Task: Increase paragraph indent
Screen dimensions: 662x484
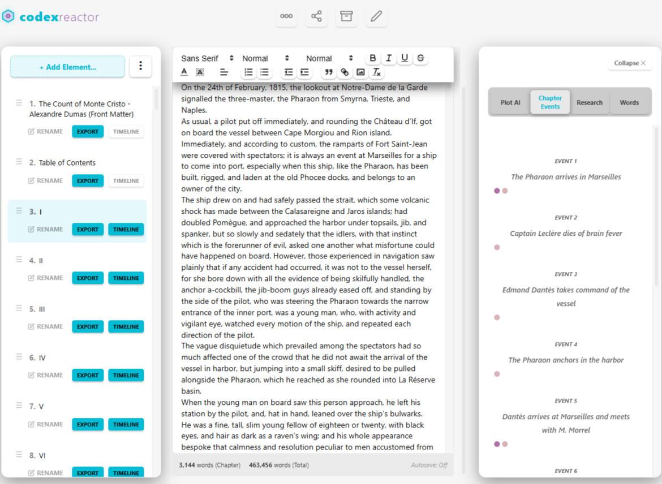Action: (x=304, y=72)
